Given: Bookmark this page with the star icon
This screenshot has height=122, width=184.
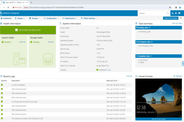Looking at the screenshot, I should (170, 8).
